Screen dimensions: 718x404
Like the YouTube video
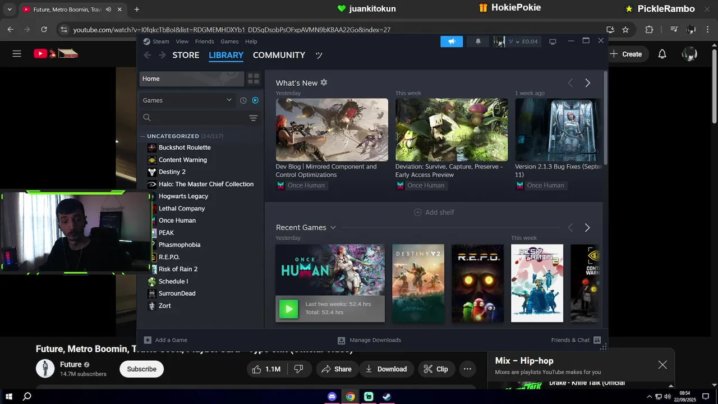click(267, 369)
